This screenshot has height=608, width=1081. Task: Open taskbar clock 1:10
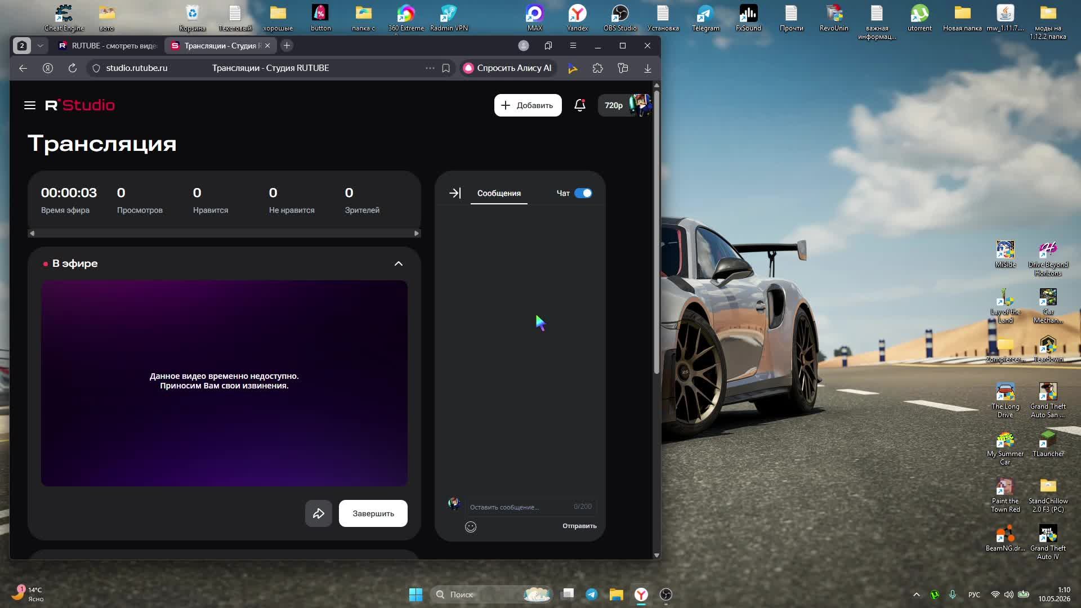[x=1055, y=594]
